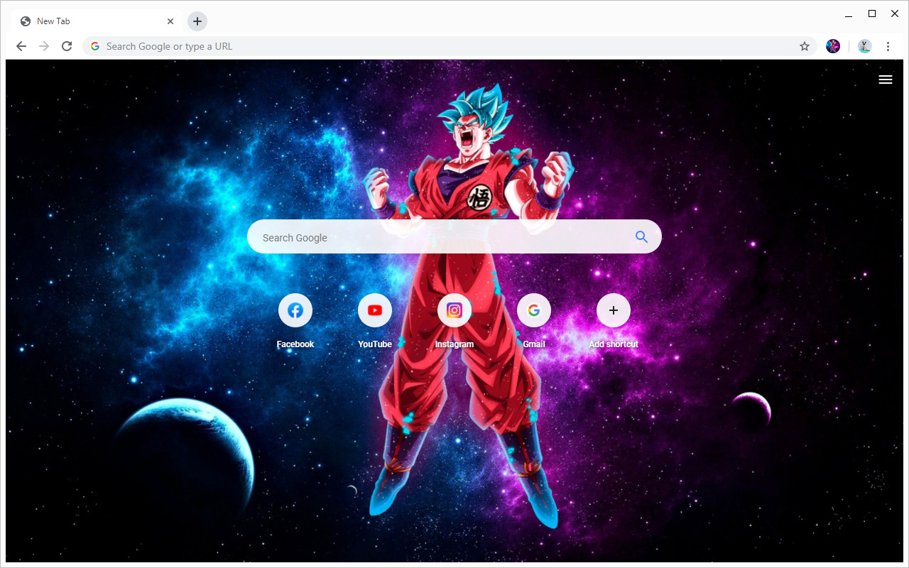Select the New Tab tab
The image size is (909, 568).
point(97,21)
